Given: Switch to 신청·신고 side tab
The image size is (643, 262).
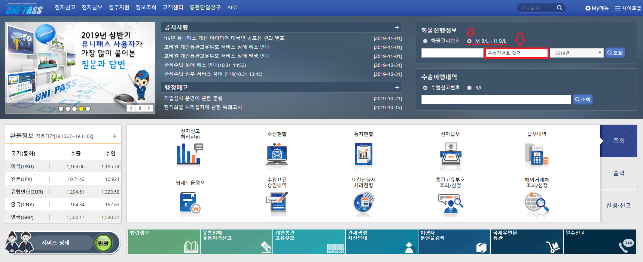Looking at the screenshot, I should point(619,206).
